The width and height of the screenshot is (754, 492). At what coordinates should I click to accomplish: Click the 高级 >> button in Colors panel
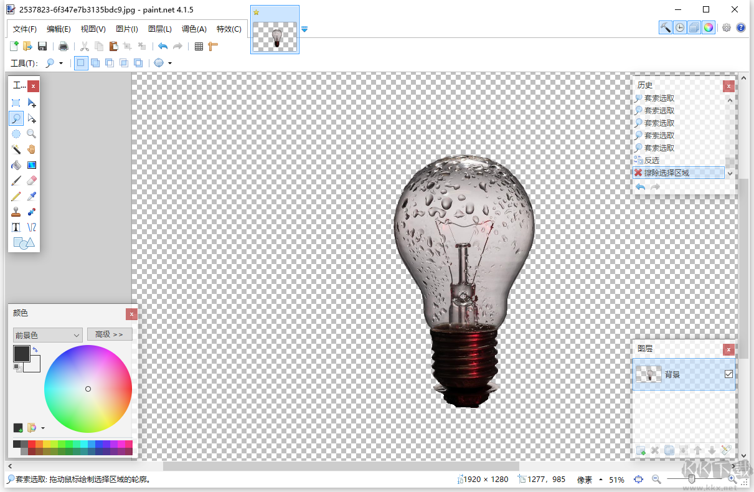109,334
